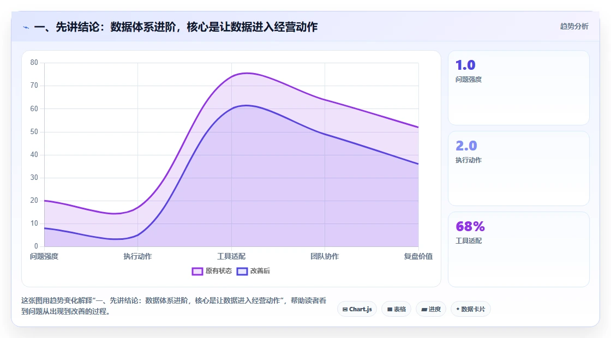Click the chart description paragraph below the chart

tap(174, 306)
